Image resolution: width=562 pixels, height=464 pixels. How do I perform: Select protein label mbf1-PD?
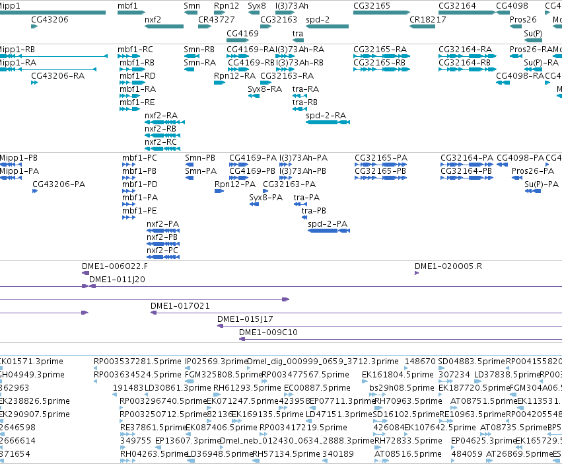coord(140,184)
